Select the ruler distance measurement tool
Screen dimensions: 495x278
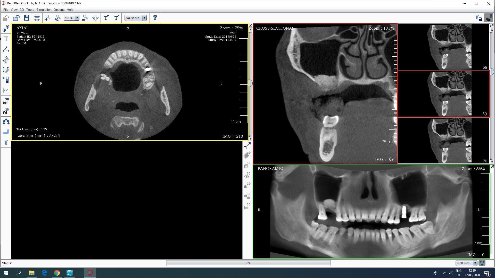[6, 59]
